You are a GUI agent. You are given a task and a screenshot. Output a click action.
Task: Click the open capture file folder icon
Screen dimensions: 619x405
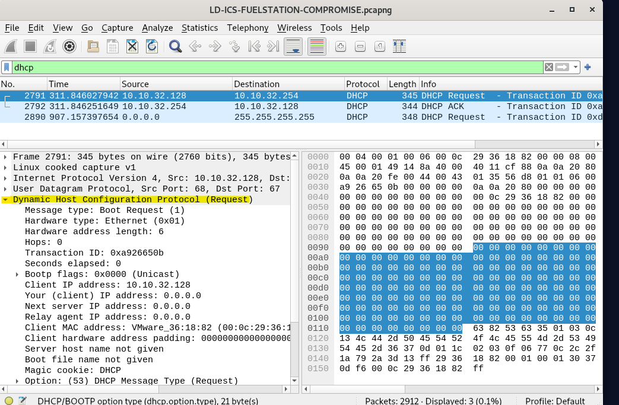click(x=93, y=46)
